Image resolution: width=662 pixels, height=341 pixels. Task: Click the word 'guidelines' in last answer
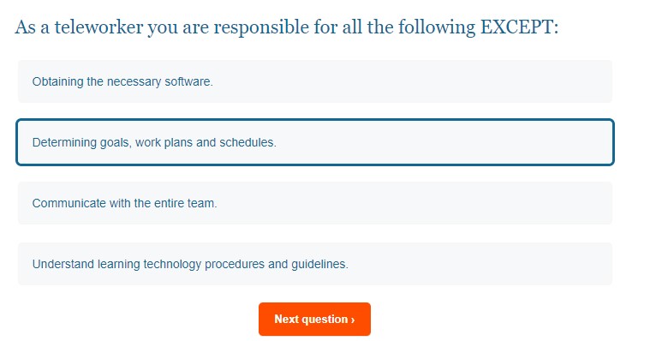click(319, 265)
